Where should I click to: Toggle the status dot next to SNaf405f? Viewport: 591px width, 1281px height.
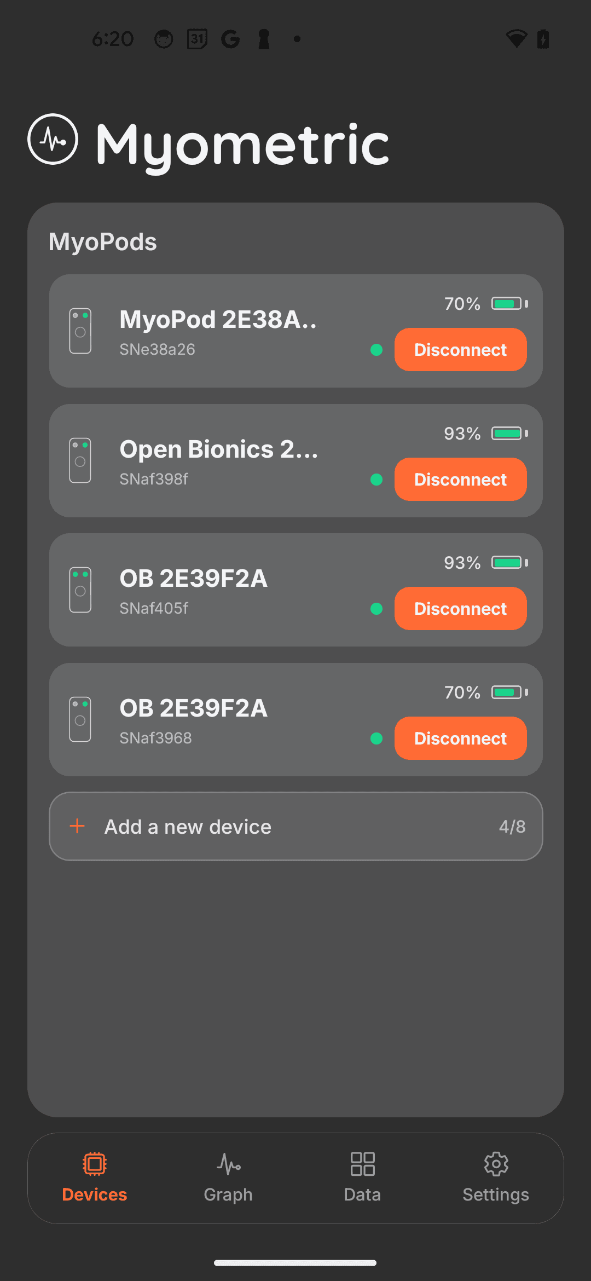(x=376, y=608)
